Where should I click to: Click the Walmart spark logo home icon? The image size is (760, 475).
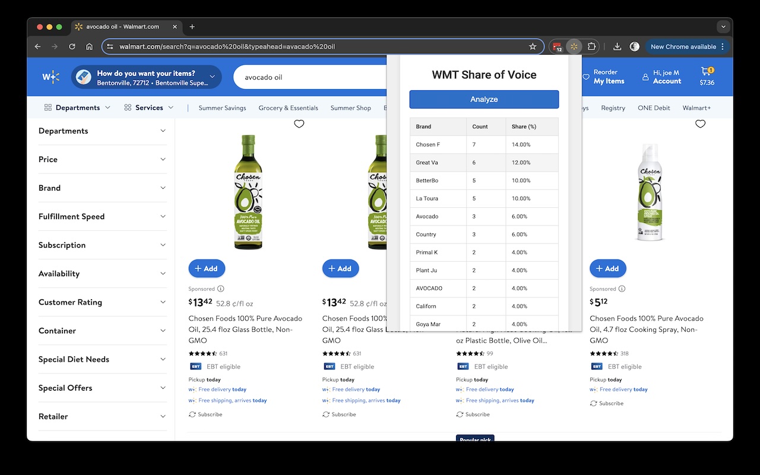coord(50,77)
